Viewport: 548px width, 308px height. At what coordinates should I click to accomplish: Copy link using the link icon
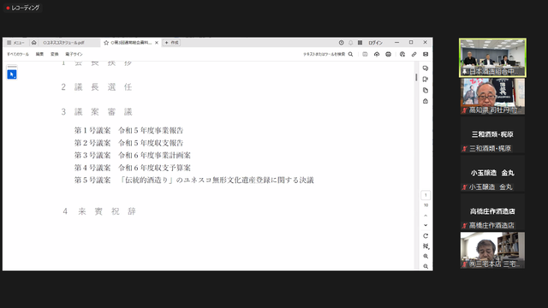pos(414,54)
